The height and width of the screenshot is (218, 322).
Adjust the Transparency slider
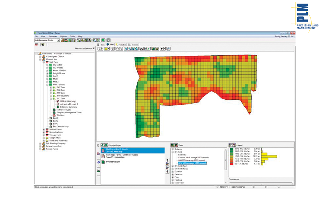point(261,183)
